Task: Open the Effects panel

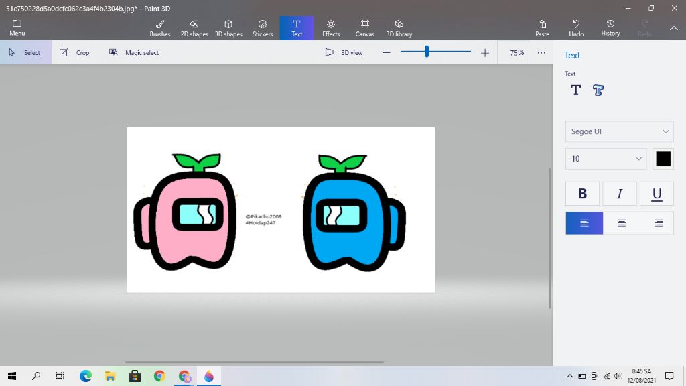Action: [x=331, y=28]
